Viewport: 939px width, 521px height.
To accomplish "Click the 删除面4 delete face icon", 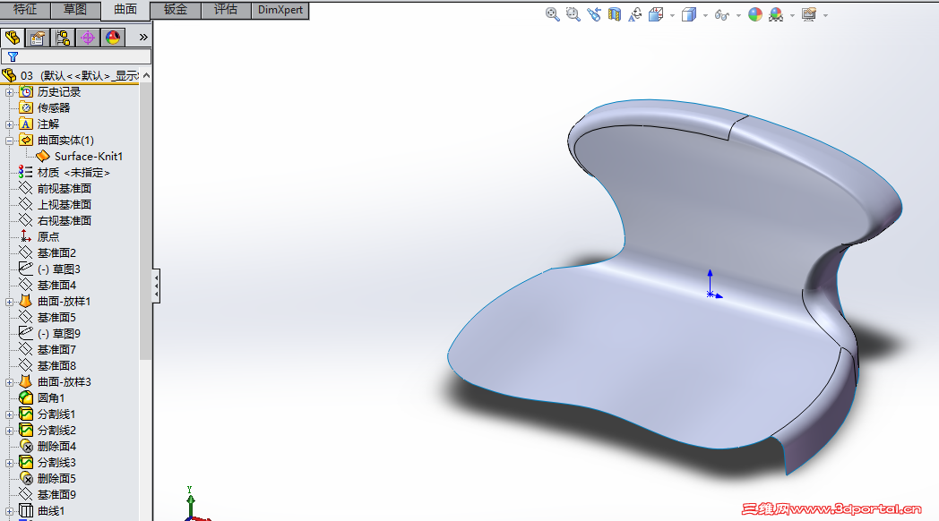I will [26, 446].
